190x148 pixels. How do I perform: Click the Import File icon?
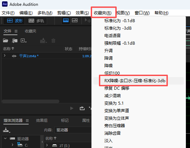click(15, 41)
